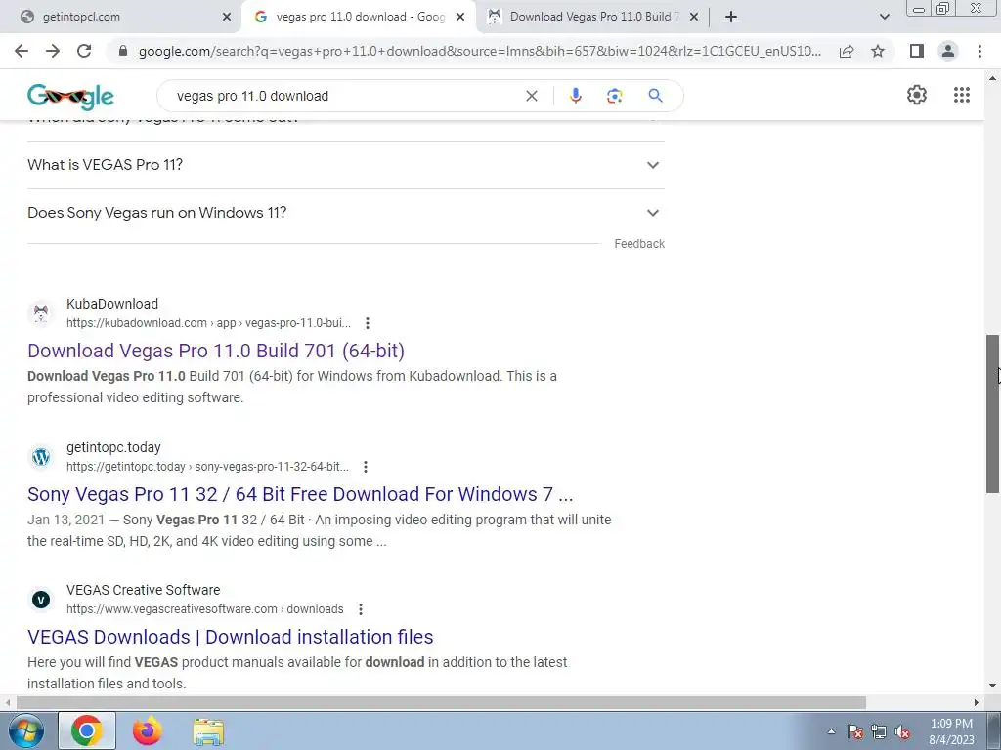
Task: Open Google search settings gear
Action: [x=917, y=95]
